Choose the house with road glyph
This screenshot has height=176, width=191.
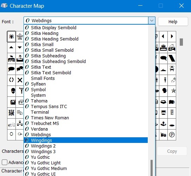coord(172,48)
